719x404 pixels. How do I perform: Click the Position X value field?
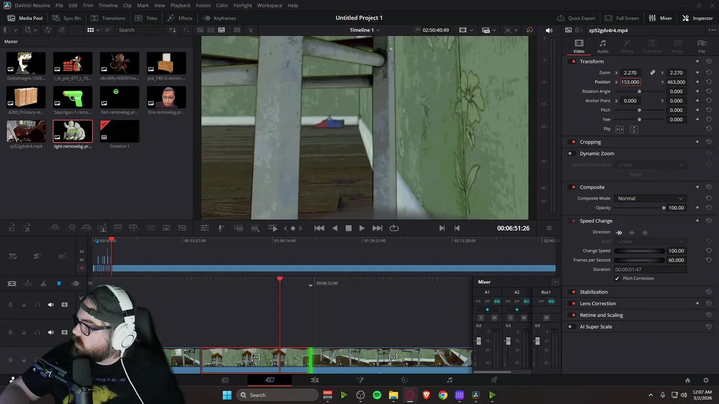pos(630,82)
